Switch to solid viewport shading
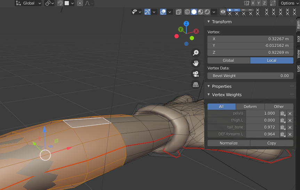This screenshot has width=300, height=190. 194,12
